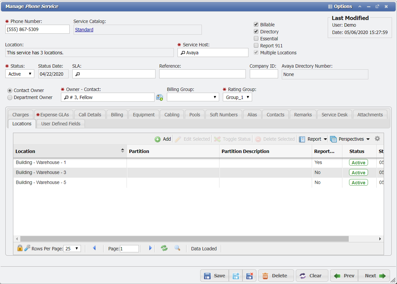
Task: Enable the Essential checkbox
Action: pos(256,38)
